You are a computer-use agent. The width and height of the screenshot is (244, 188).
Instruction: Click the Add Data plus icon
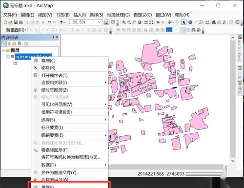(61, 22)
